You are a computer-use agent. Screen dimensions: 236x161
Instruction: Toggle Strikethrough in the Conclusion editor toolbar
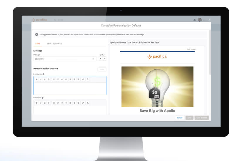tap(49, 103)
